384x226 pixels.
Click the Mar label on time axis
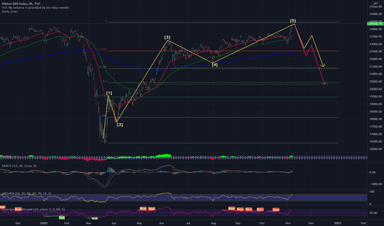[x=89, y=223]
